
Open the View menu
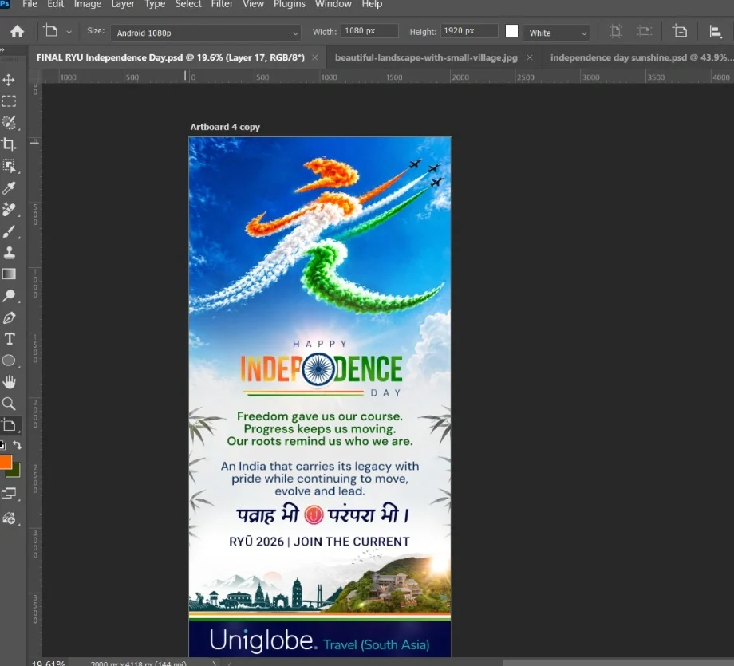point(253,4)
